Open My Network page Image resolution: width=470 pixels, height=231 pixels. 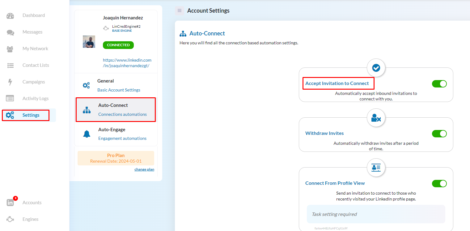(x=35, y=49)
